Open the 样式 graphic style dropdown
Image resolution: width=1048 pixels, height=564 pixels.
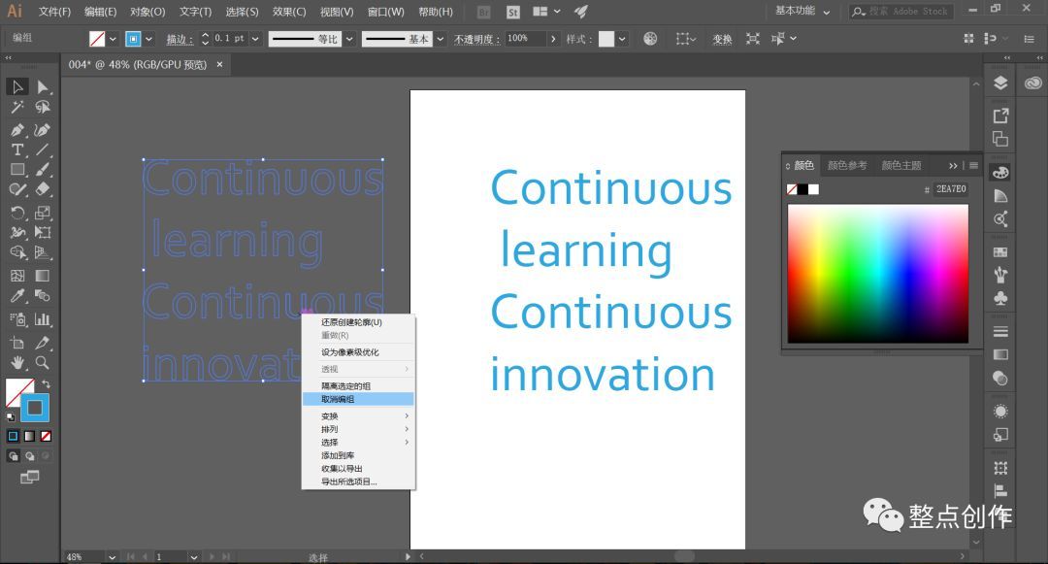622,39
